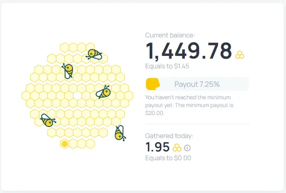Click the bee on the lower-left honeycomb
This screenshot has height=193, width=286.
(x=48, y=121)
